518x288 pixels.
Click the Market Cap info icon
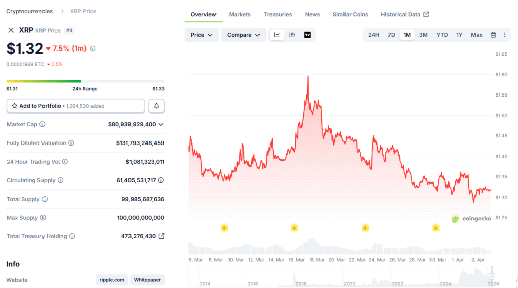[42, 124]
